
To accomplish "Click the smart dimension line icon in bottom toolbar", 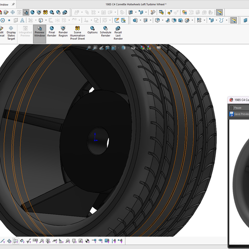I will click(2, 241).
